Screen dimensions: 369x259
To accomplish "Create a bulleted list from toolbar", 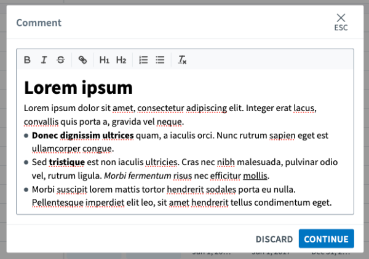I will [x=160, y=60].
